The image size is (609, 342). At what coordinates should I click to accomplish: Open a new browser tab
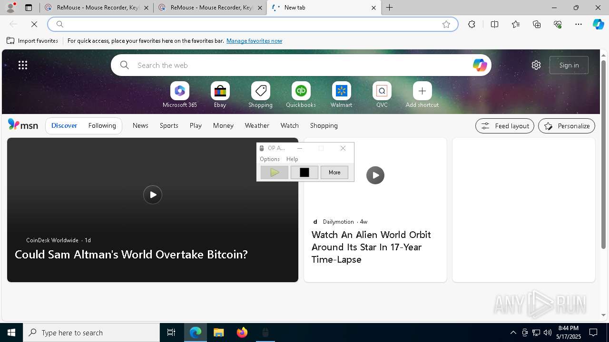click(389, 8)
